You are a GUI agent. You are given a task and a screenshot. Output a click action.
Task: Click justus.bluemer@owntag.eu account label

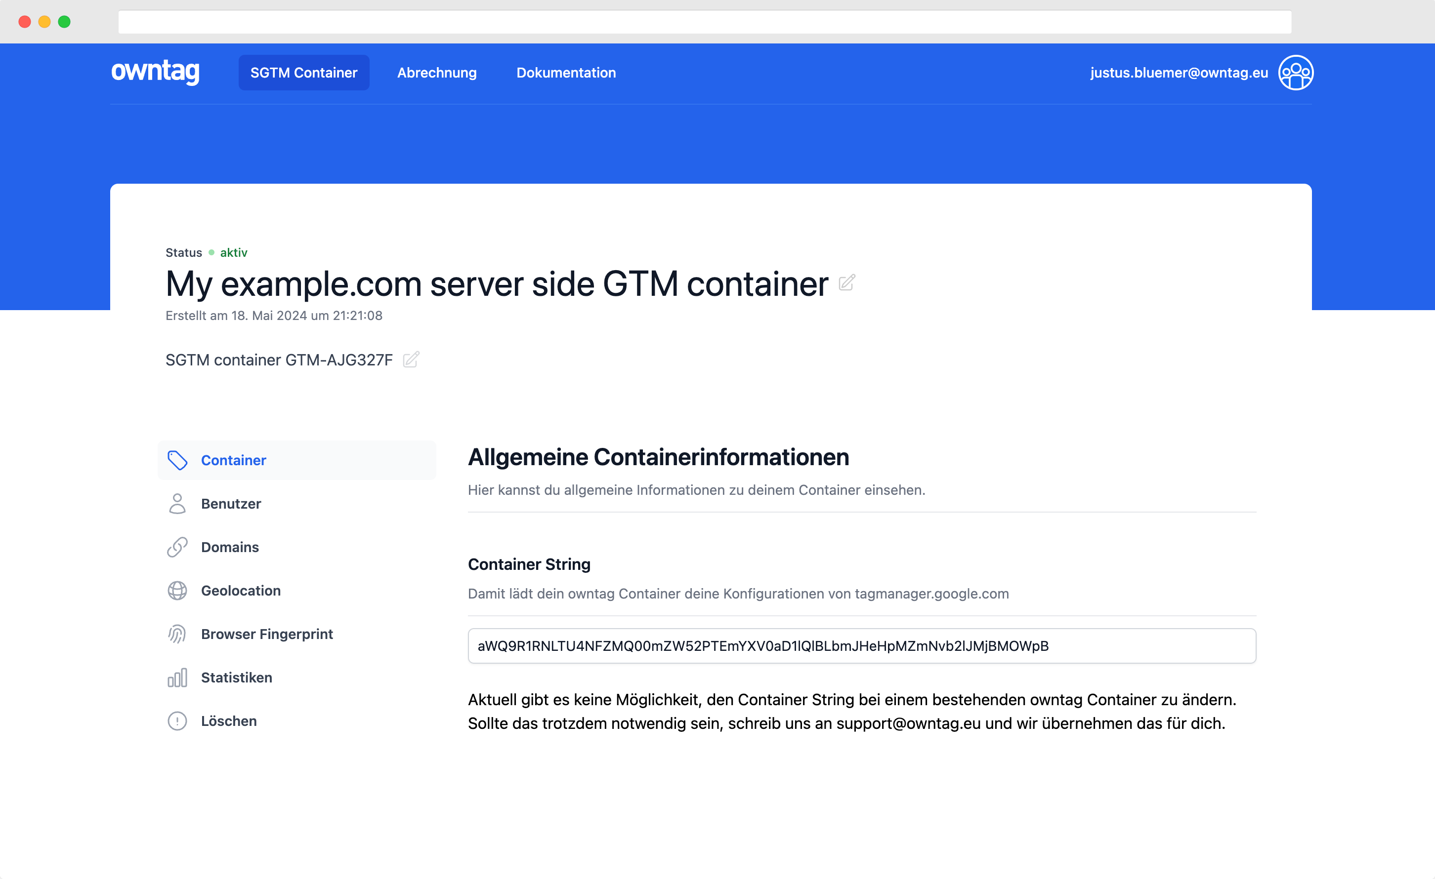1179,73
